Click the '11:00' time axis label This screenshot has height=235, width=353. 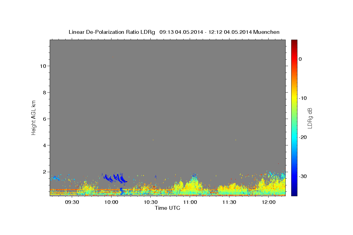click(x=190, y=202)
